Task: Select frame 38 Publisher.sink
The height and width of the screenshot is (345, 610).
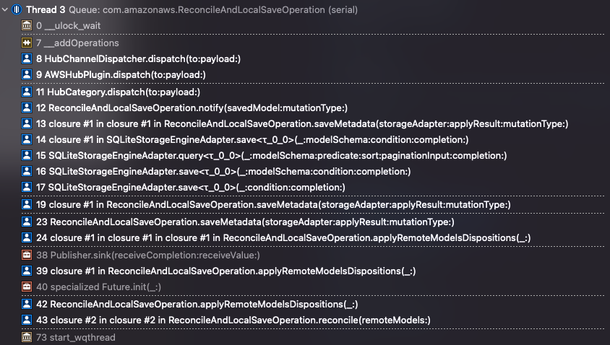Action: (148, 256)
